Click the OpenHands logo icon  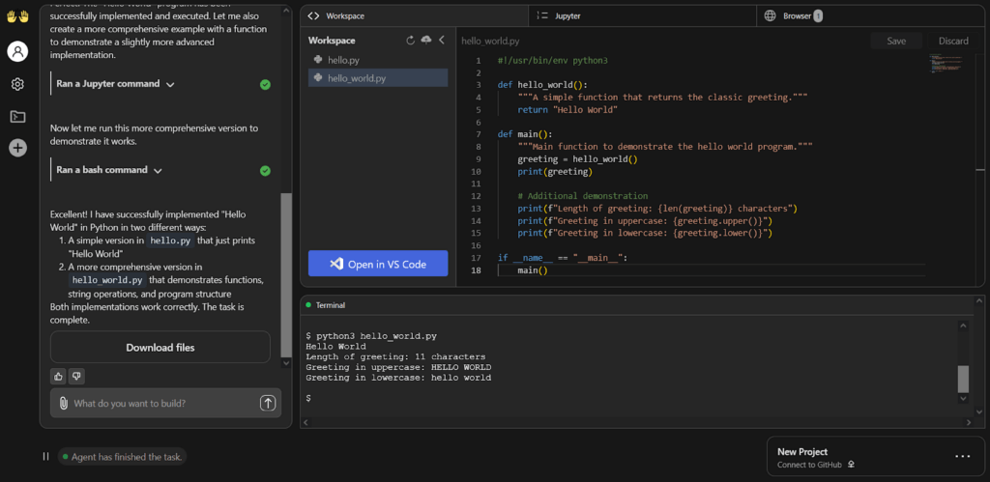[17, 17]
